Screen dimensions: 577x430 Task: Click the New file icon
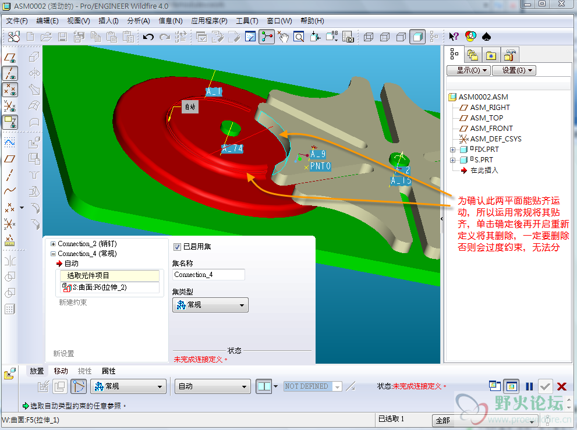point(30,37)
